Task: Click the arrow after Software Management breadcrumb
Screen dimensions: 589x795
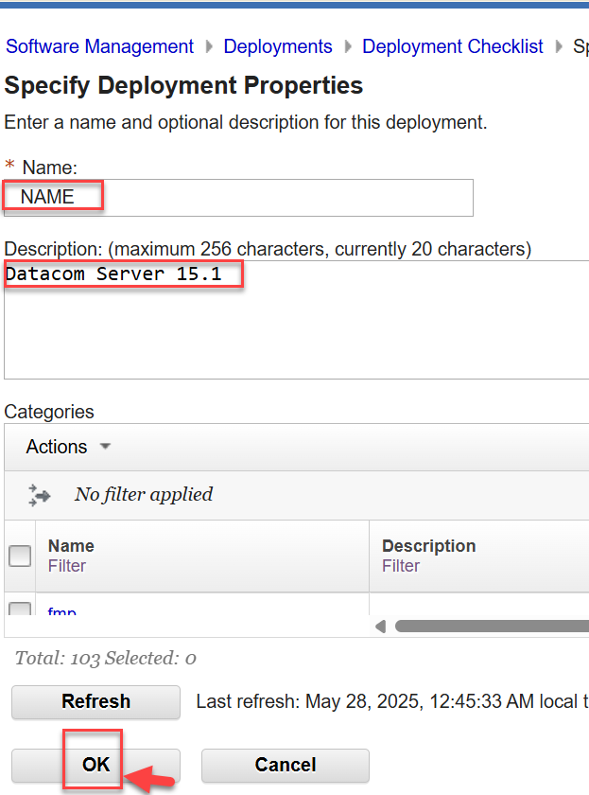Action: [x=209, y=46]
